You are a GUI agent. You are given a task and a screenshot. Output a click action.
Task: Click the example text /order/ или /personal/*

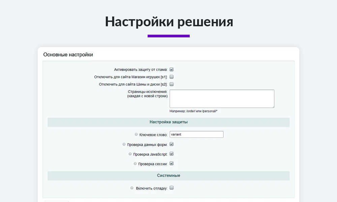pos(194,110)
